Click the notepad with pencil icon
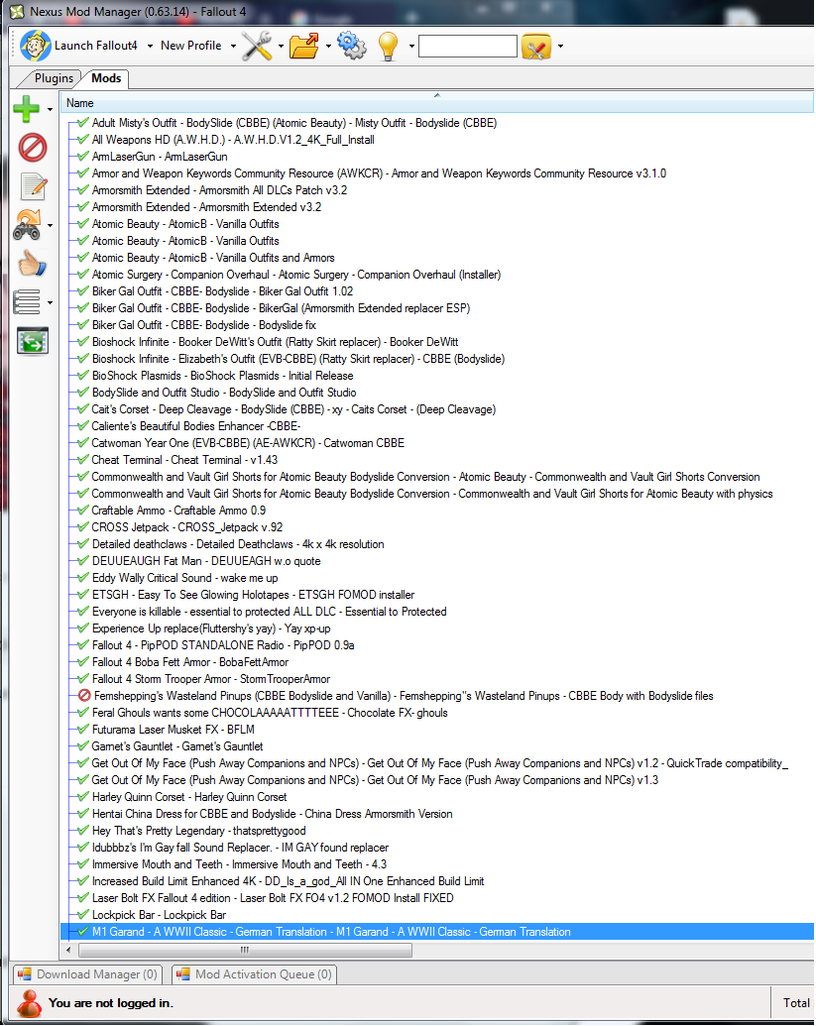 click(33, 186)
